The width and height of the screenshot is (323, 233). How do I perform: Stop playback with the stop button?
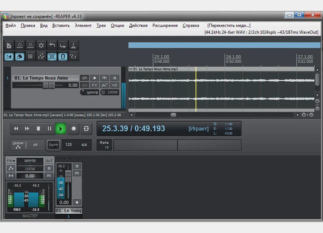pyautogui.click(x=38, y=129)
